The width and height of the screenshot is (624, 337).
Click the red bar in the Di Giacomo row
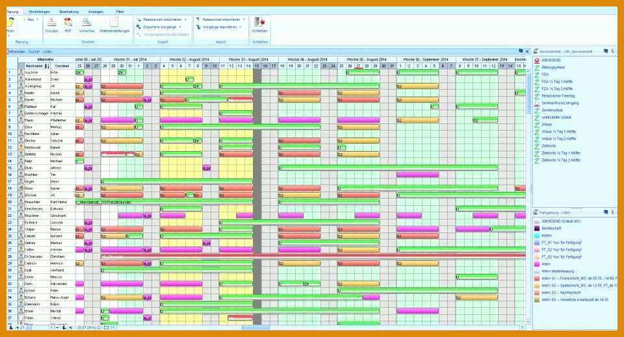pyautogui.click(x=313, y=256)
